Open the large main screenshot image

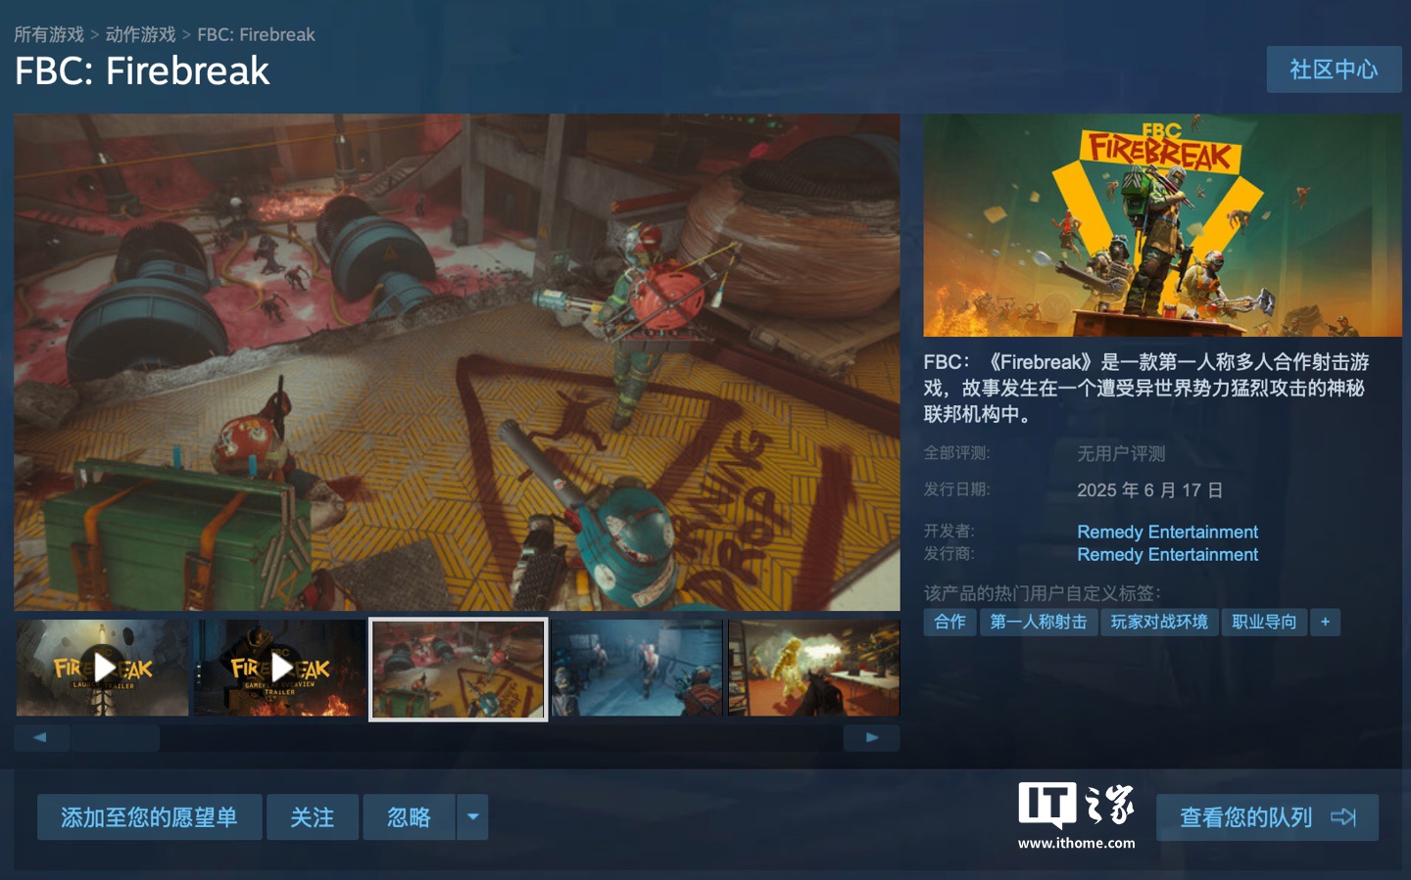tap(457, 362)
